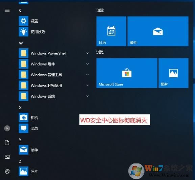The image size is (195, 180).
Task: Click the 照片 label in app list
Action: click(x=34, y=172)
